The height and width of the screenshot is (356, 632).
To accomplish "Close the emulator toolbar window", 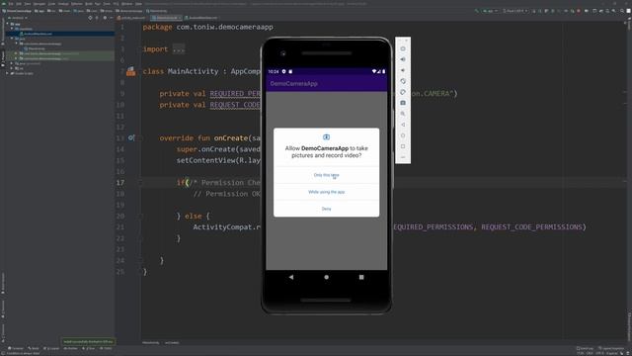I will coord(406,40).
